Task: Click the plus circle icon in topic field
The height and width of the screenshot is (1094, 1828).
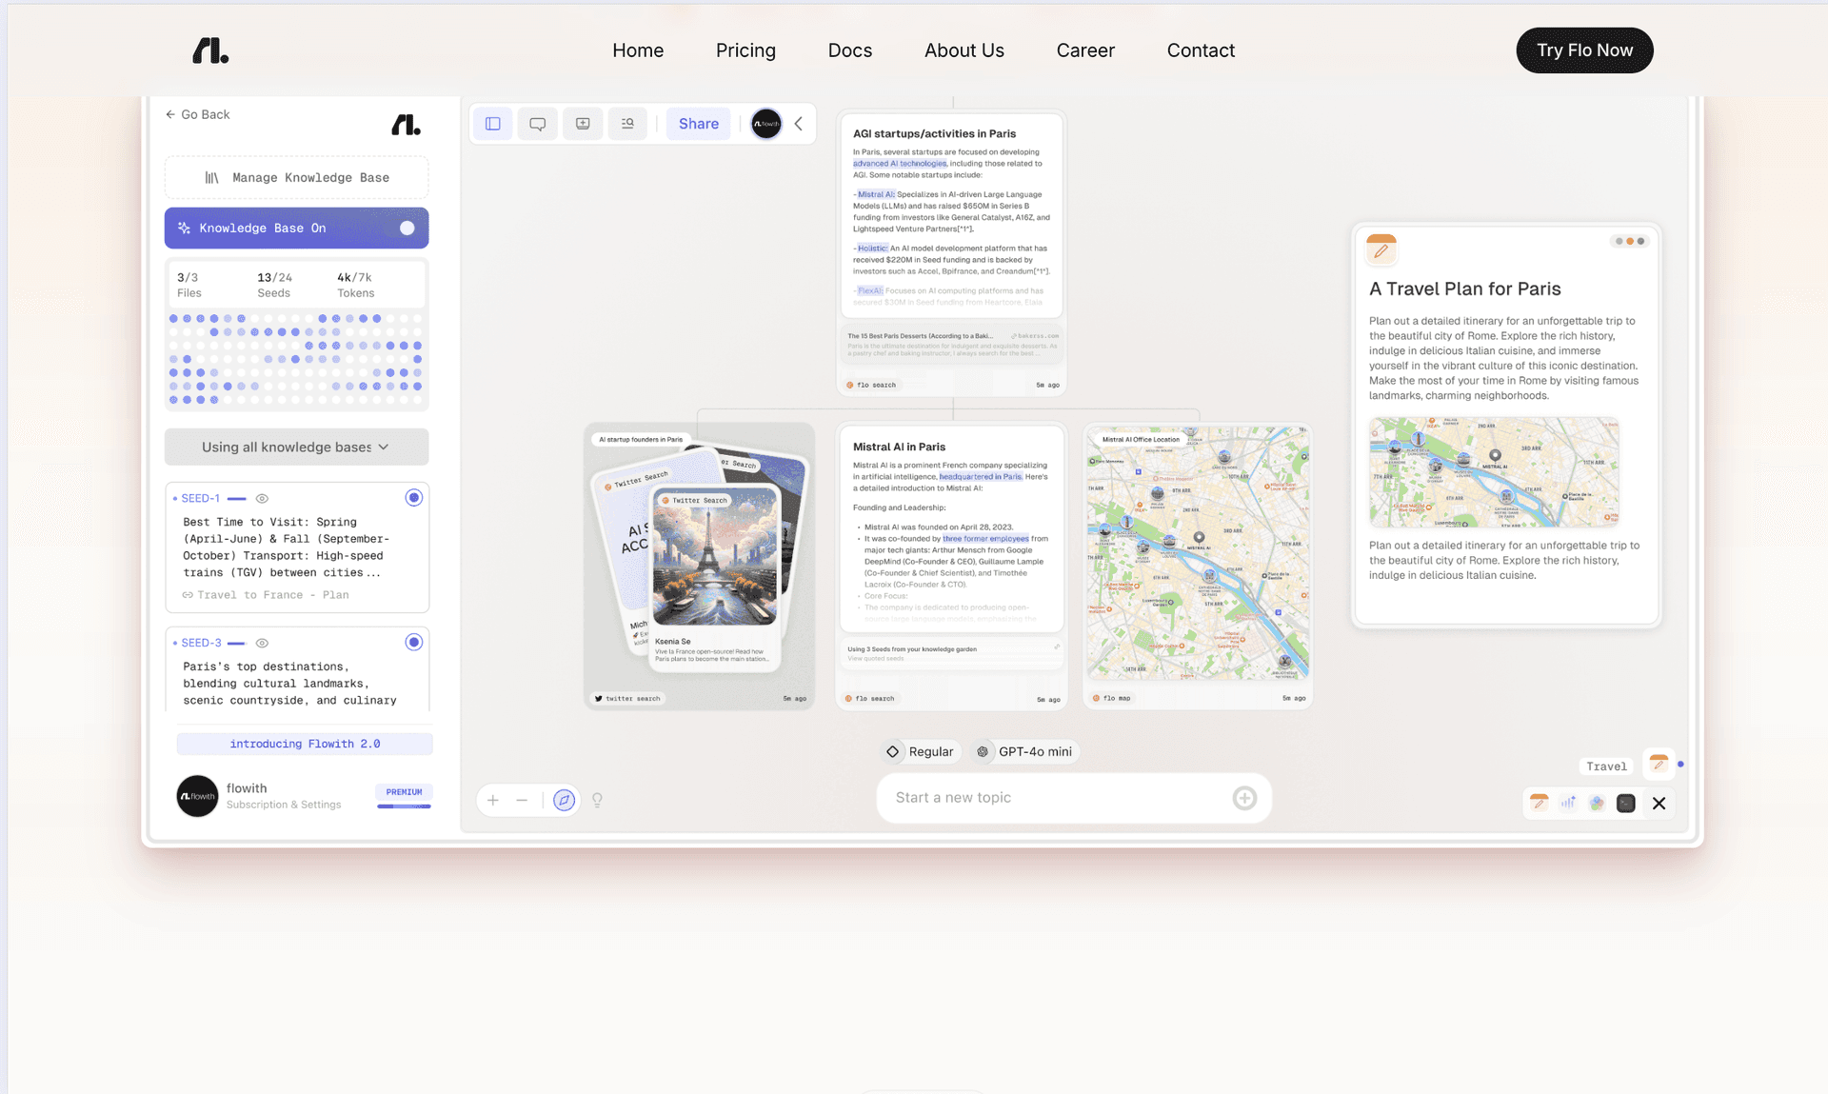Action: [x=1244, y=798]
